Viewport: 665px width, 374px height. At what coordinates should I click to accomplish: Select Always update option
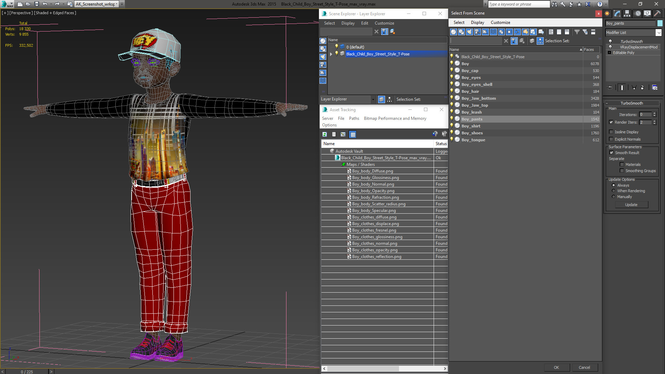point(614,185)
